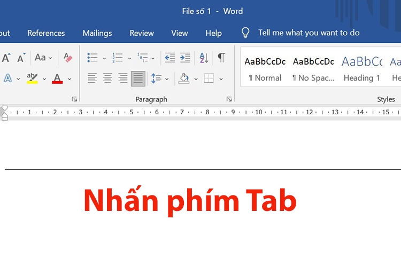Clear all formatting with eraser icon
Image resolution: width=401 pixels, height=267 pixels.
coord(68,58)
